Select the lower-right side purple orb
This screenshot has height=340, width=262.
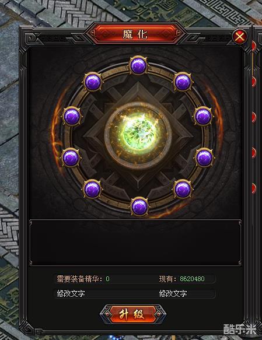tap(204, 158)
